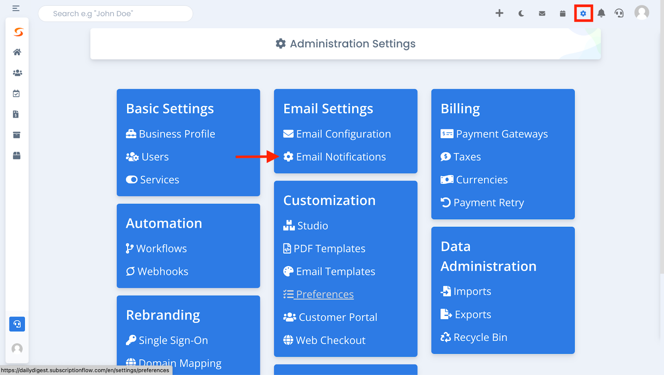Click the Data Administration heading
This screenshot has height=375, width=664.
[488, 256]
